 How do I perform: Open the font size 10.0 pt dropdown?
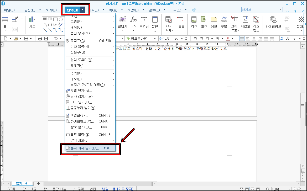pyautogui.click(x=182, y=39)
